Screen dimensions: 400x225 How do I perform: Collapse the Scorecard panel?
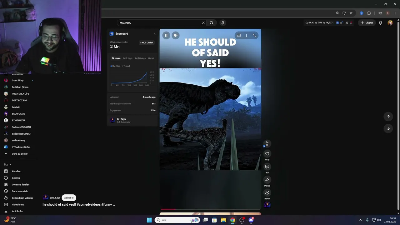tap(154, 34)
